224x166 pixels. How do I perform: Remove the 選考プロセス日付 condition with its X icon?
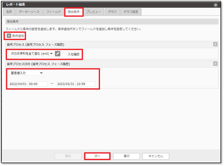[215, 63]
